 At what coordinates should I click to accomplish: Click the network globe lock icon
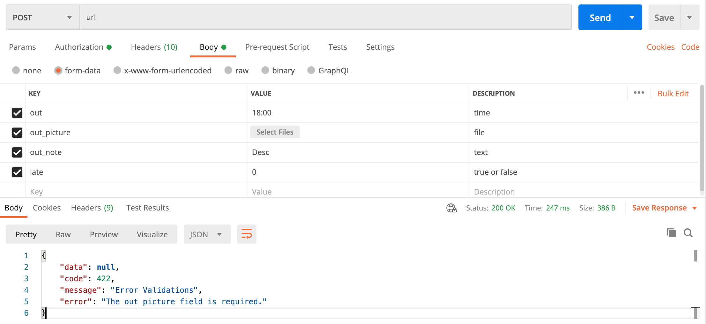click(451, 208)
